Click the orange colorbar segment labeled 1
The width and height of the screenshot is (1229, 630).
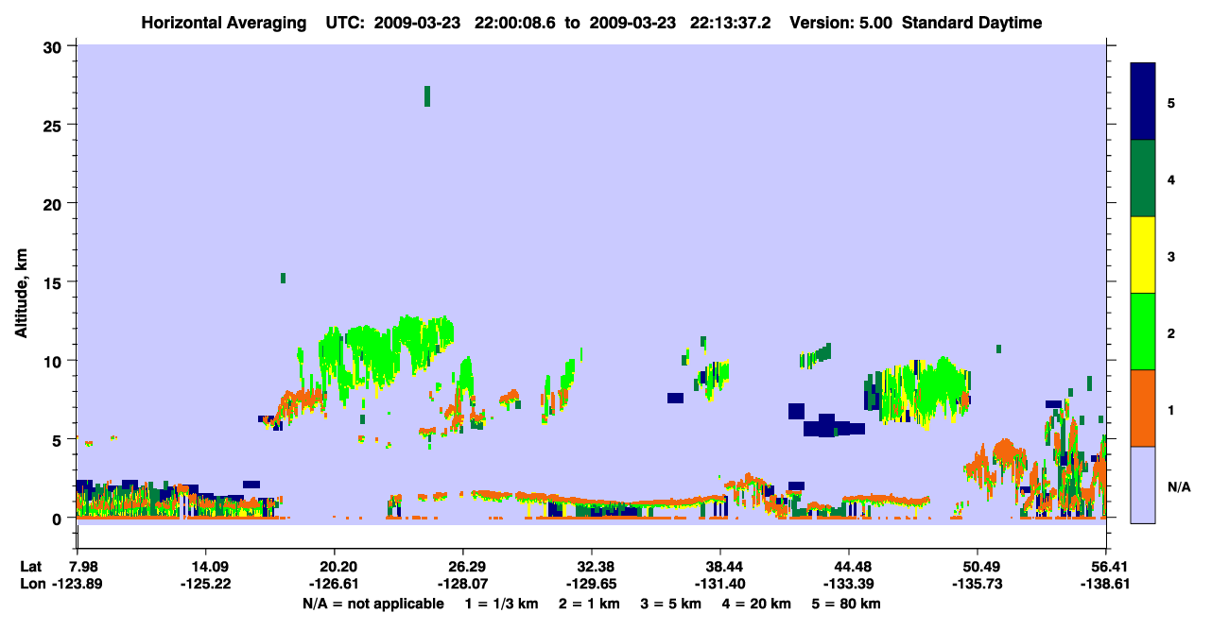click(1143, 408)
